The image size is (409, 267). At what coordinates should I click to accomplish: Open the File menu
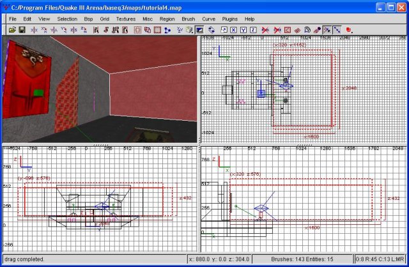pyautogui.click(x=13, y=19)
